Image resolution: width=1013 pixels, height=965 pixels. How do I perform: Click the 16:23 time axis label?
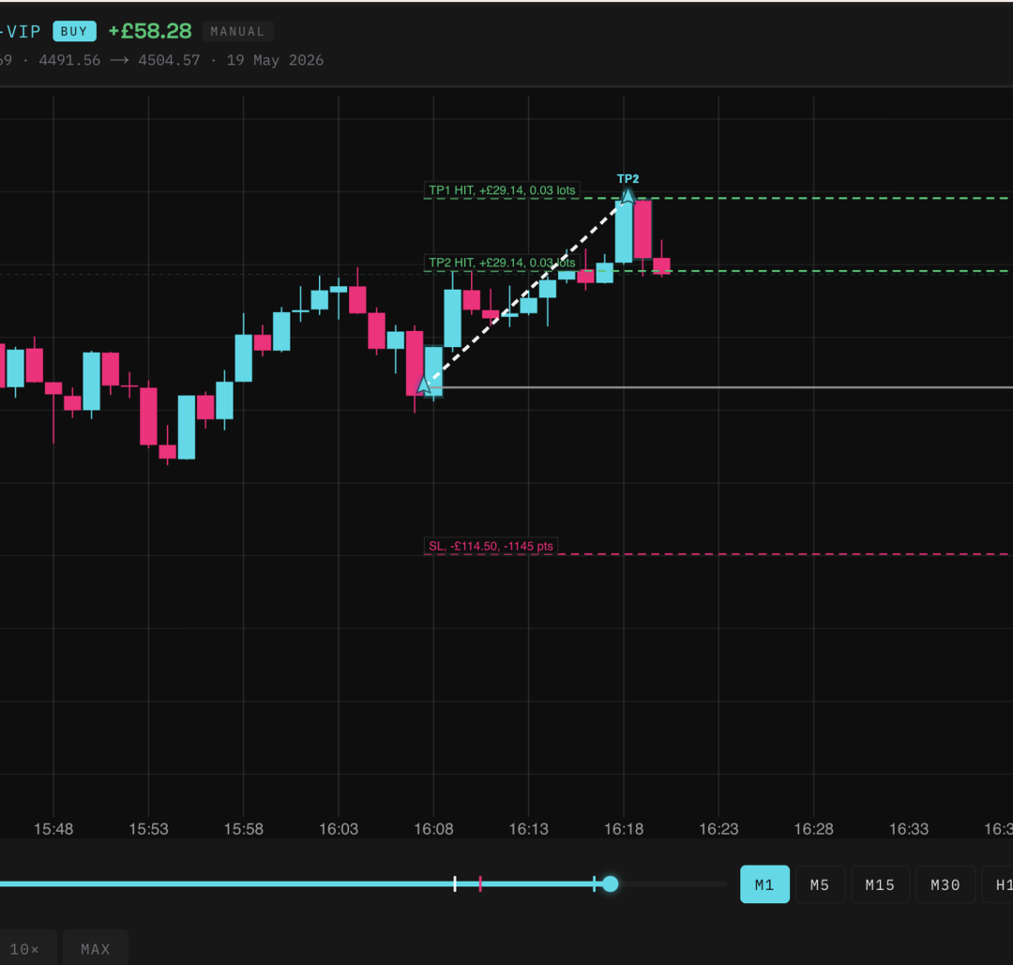tap(718, 829)
